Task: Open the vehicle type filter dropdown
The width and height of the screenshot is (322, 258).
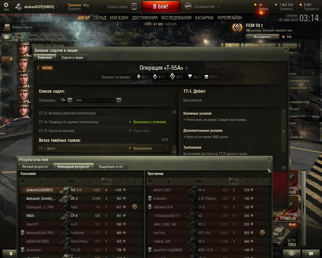Action: coord(65,100)
